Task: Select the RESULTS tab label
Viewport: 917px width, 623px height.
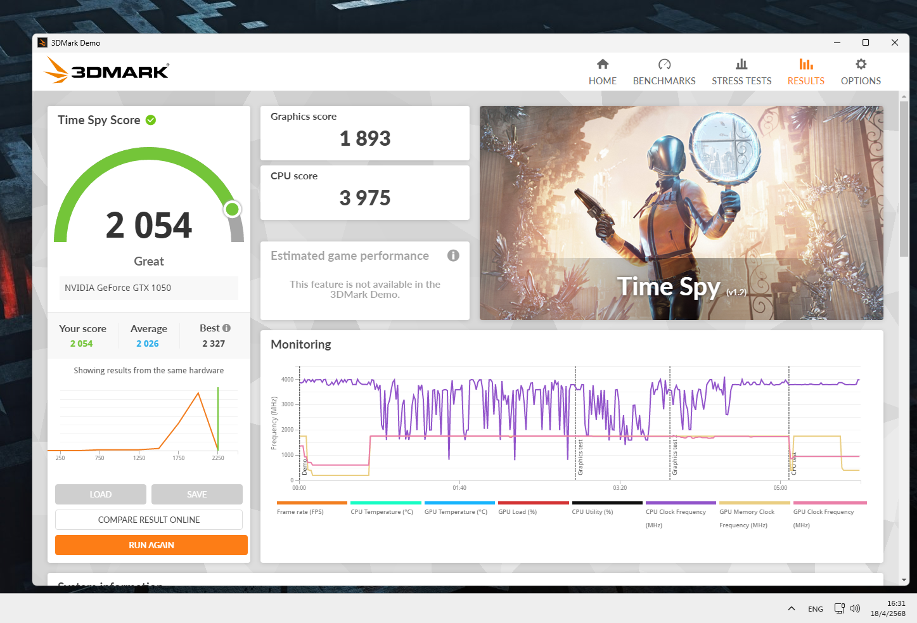Action: [x=806, y=81]
